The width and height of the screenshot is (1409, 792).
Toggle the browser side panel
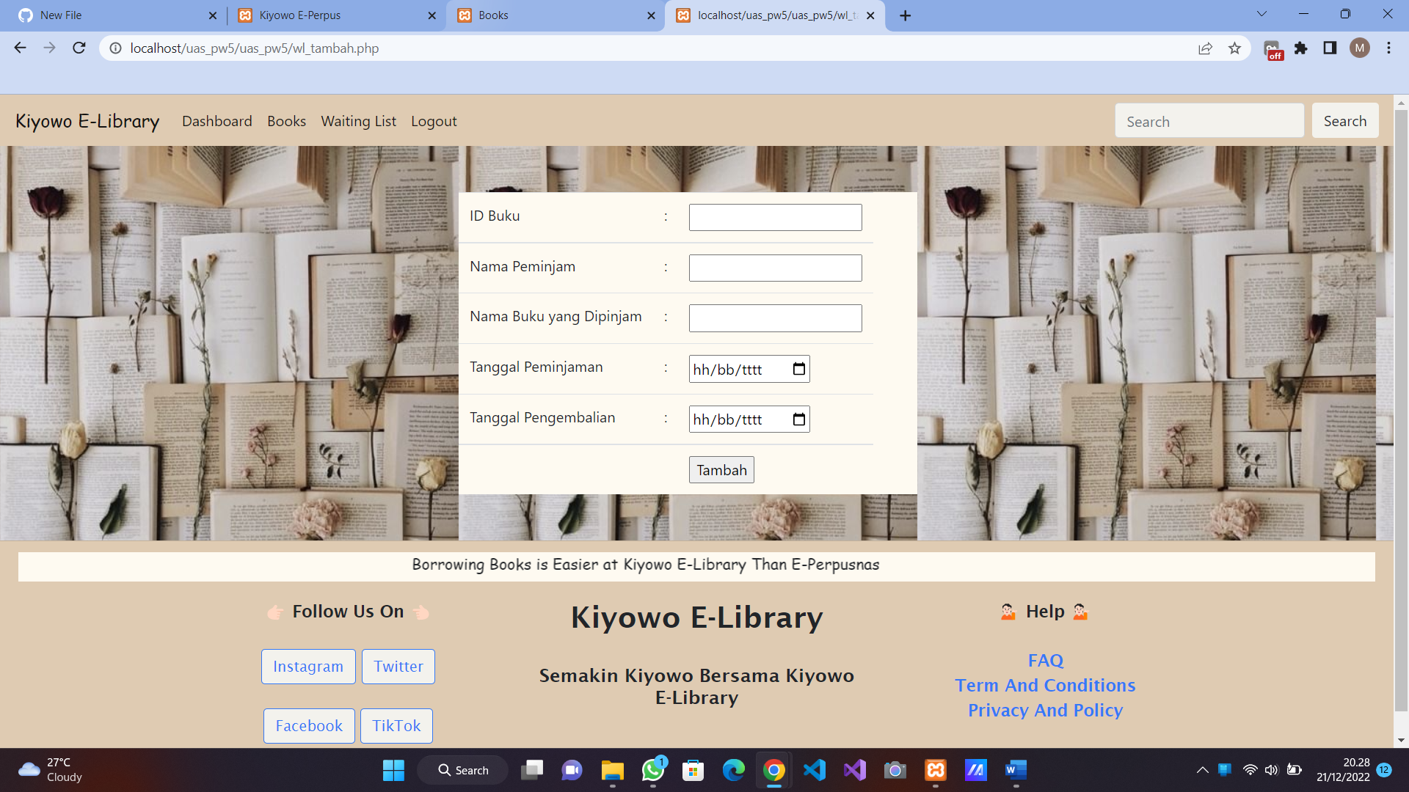tap(1330, 48)
